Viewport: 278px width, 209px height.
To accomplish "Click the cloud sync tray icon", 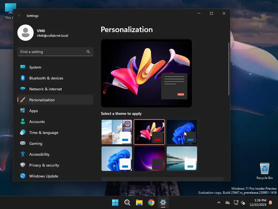I will [x=228, y=202].
